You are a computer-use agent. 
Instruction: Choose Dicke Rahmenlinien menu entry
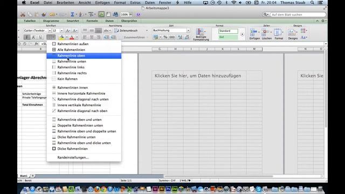(x=84, y=149)
